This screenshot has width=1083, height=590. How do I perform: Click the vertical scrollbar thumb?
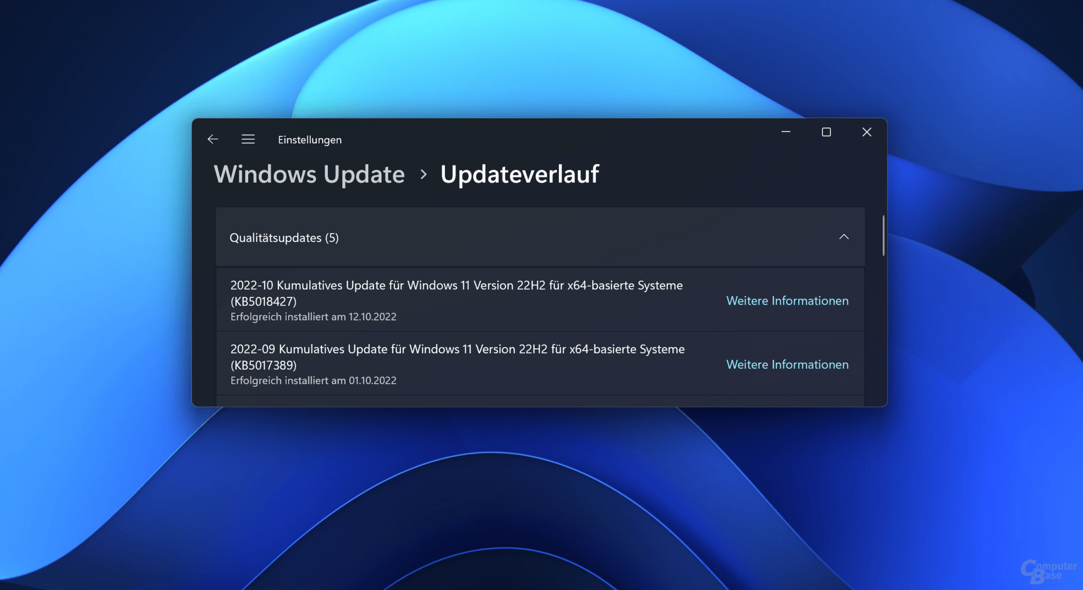pyautogui.click(x=883, y=235)
